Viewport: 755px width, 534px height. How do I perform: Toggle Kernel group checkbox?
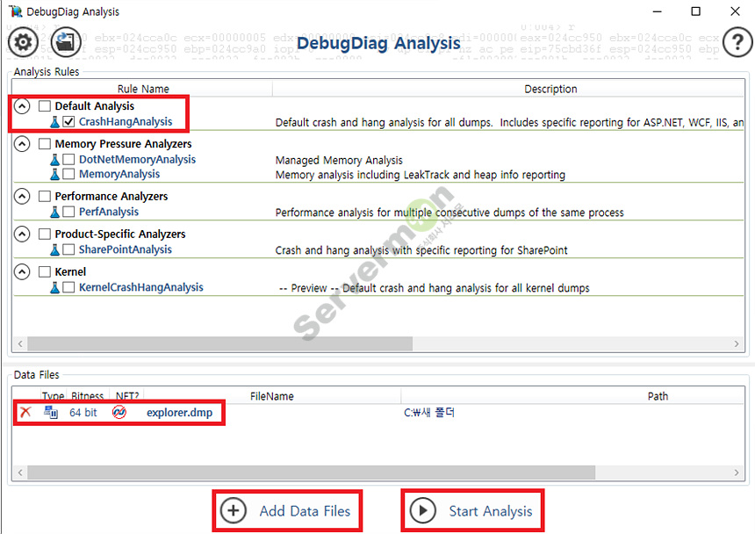(x=45, y=271)
